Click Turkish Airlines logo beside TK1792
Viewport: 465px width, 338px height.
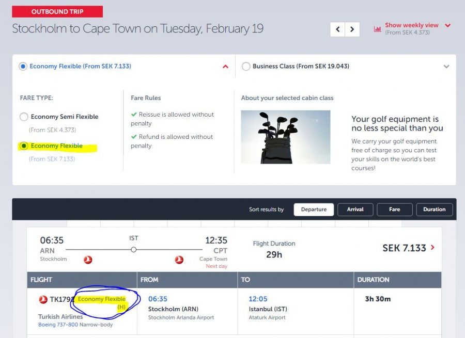pos(43,299)
